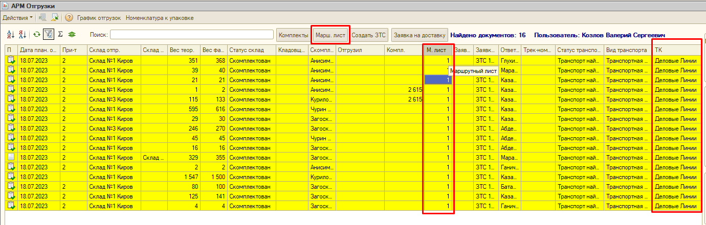
Task: Open the Действия dropdown menu
Action: (x=18, y=18)
